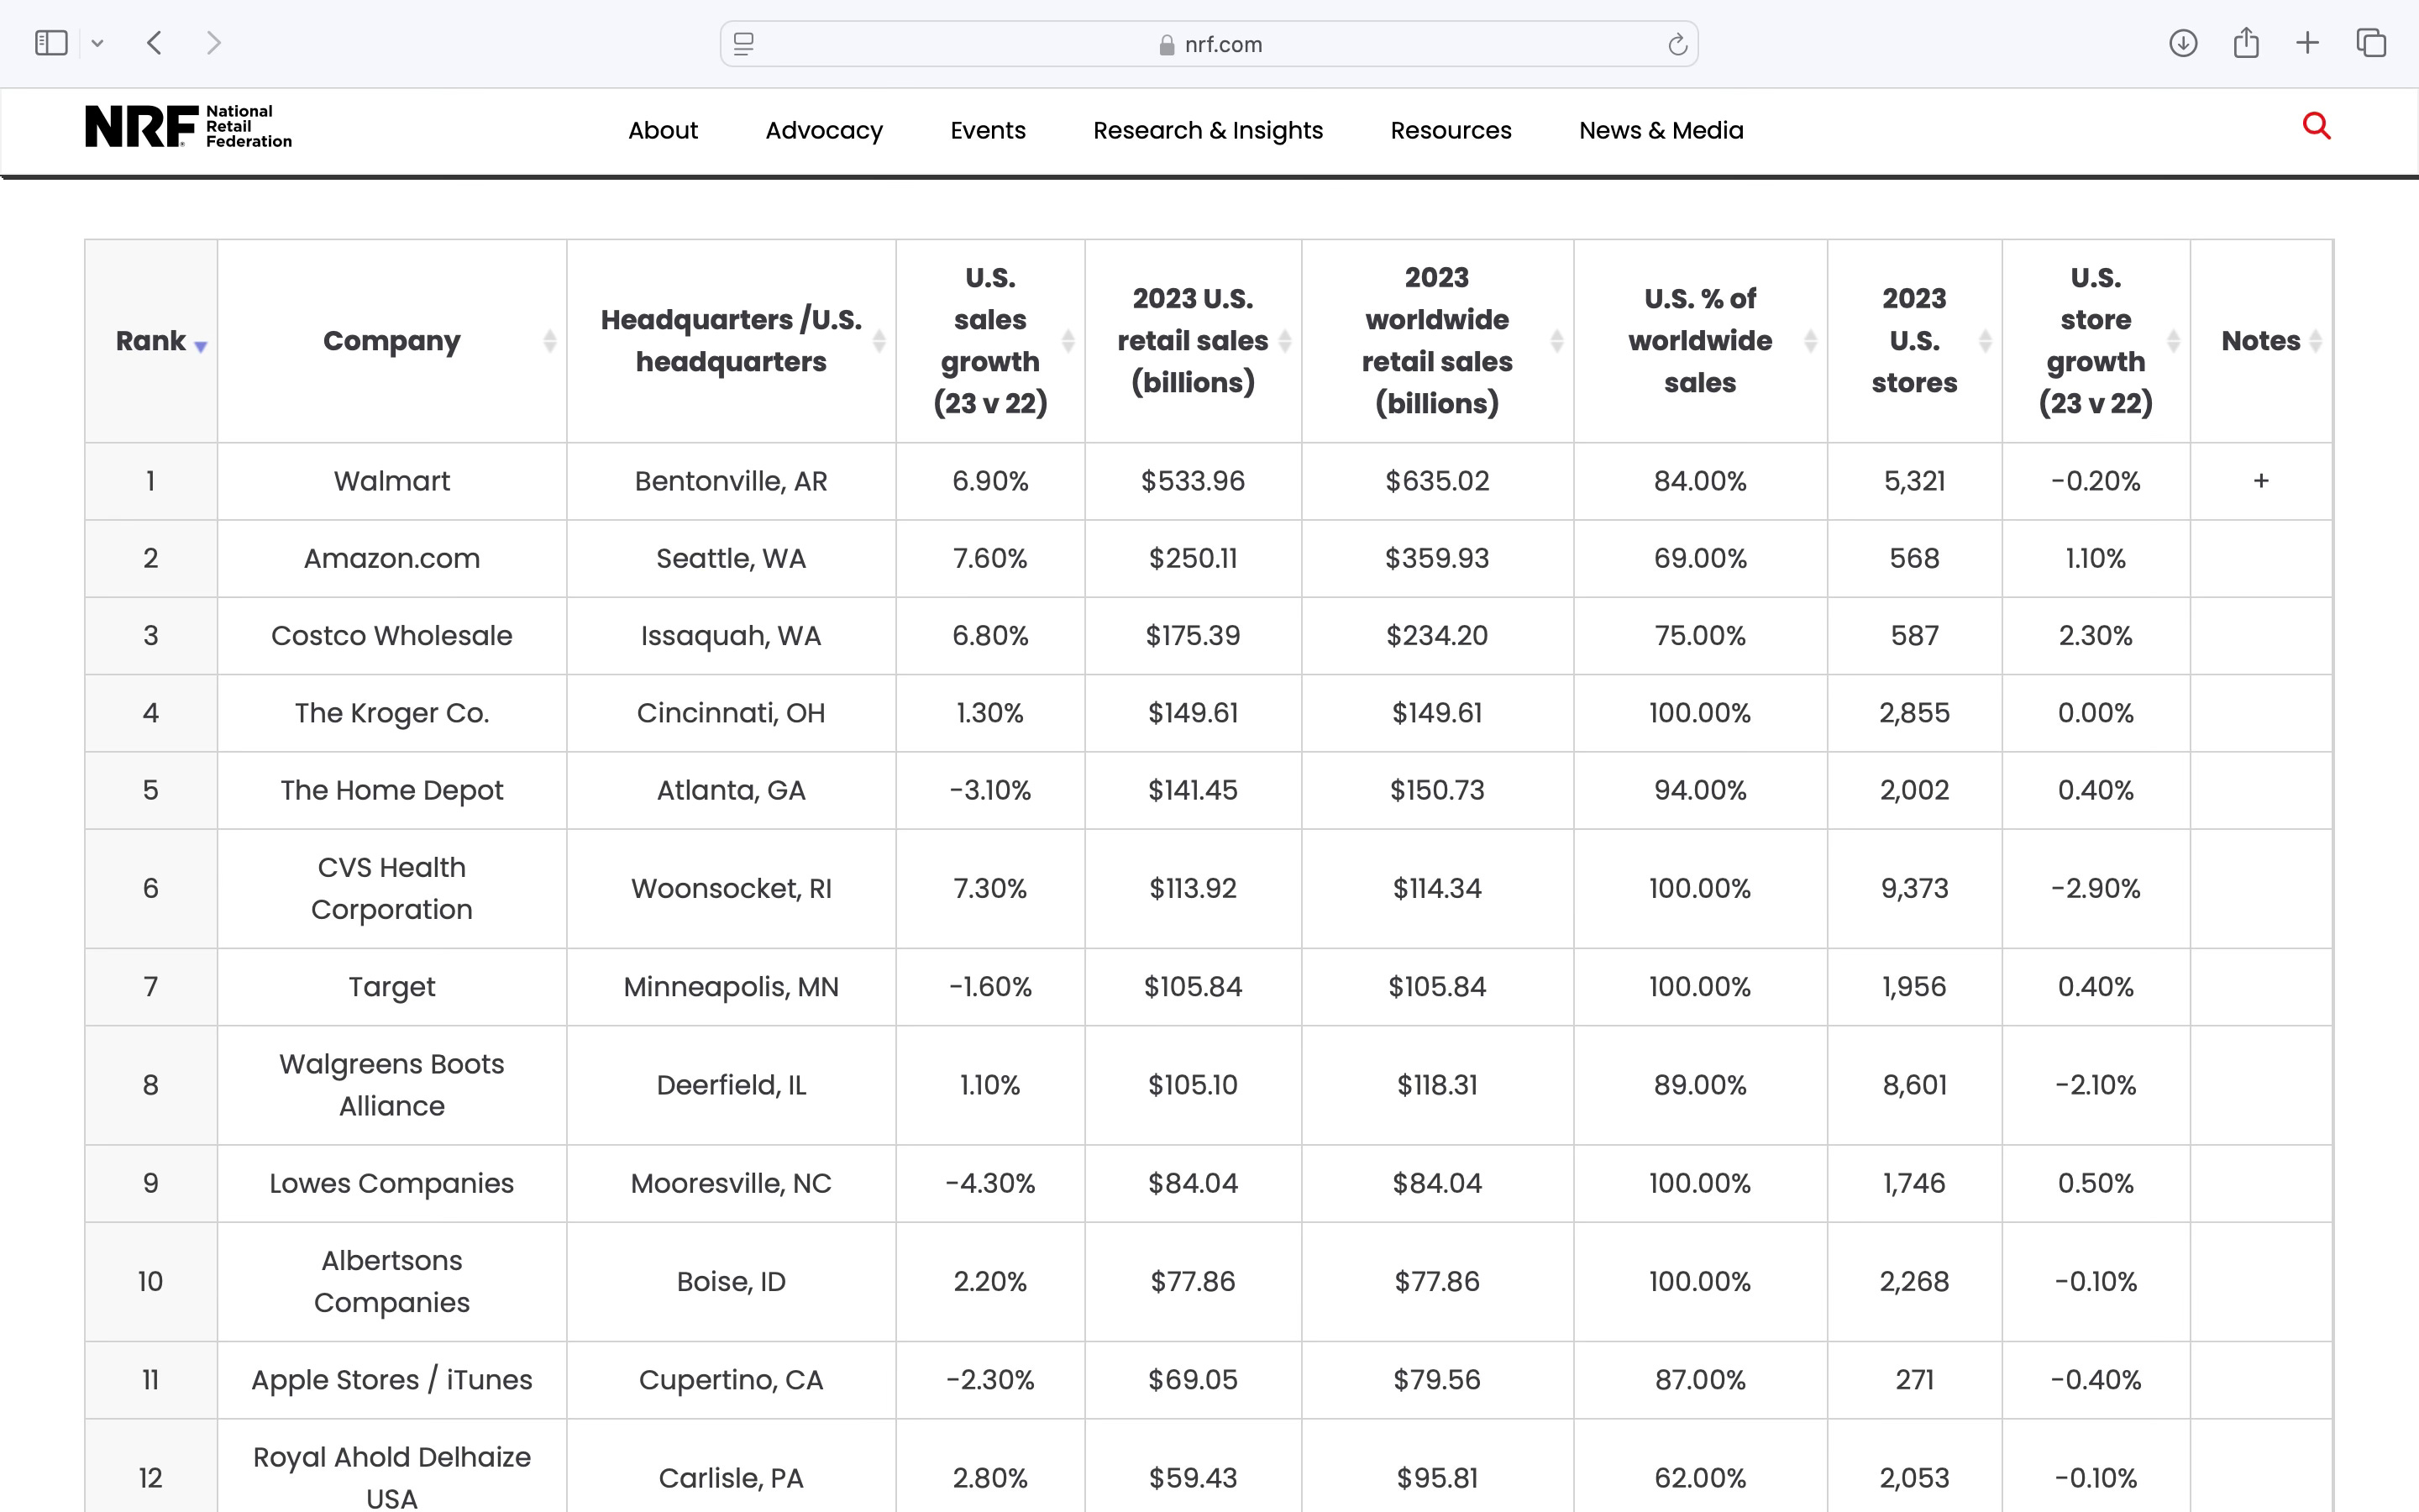Open the Resources menu
This screenshot has width=2419, height=1512.
click(x=1451, y=130)
